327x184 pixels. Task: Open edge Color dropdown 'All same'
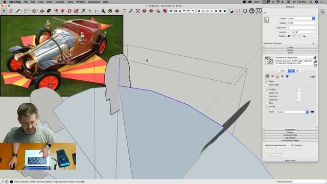tap(292, 112)
